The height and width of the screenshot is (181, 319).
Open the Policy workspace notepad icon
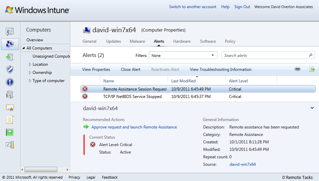click(10, 120)
